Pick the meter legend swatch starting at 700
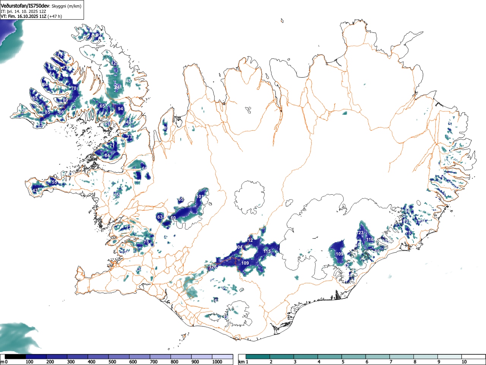This screenshot has width=486, height=365. pos(160,357)
